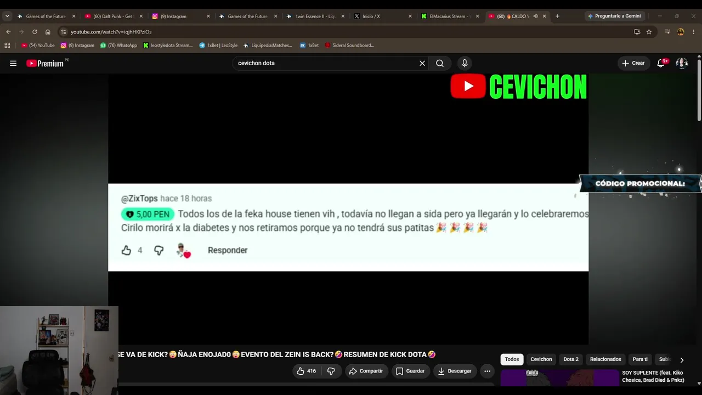Switch to the Instagram tab
702x395 pixels.
pyautogui.click(x=181, y=16)
